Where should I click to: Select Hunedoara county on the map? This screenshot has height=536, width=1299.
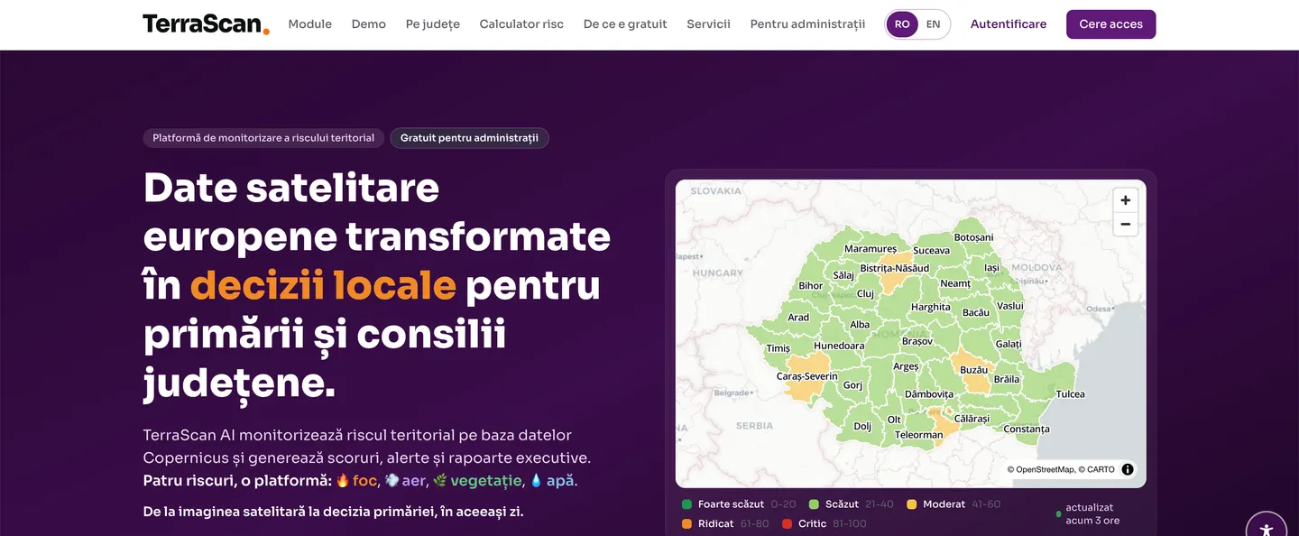[839, 346]
